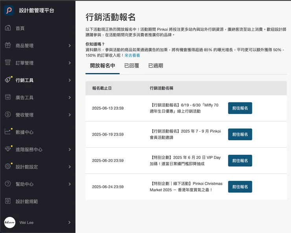Click the 2025 年 7 - 9 月 activity name
291x233 pixels.
point(185,134)
